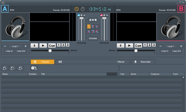Viewport: 186px width, 112px height.
Task: Pause deck A playback
Action: pos(34,45)
